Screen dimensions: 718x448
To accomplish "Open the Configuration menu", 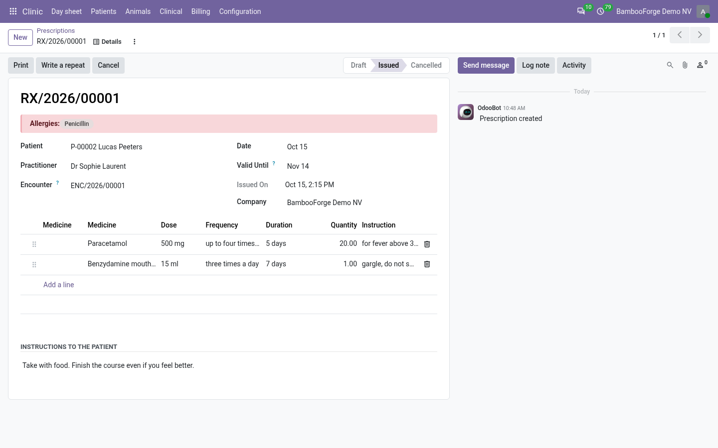I will coord(240,11).
